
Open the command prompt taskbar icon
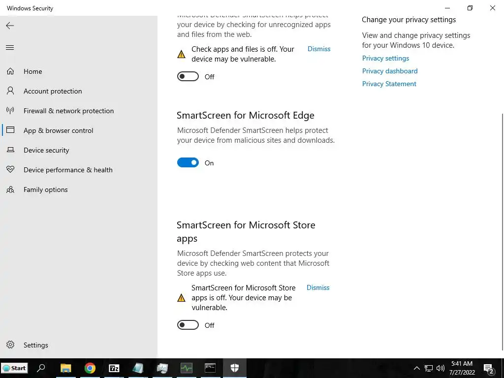coord(210,368)
